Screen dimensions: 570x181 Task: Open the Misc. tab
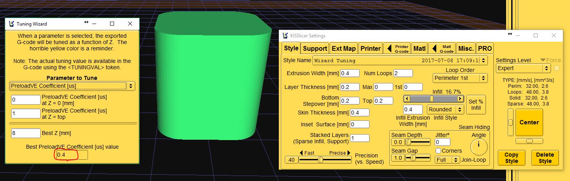pos(466,48)
